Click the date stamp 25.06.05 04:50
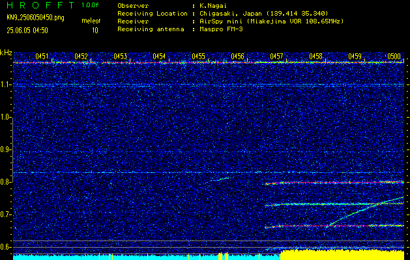 tap(27, 31)
